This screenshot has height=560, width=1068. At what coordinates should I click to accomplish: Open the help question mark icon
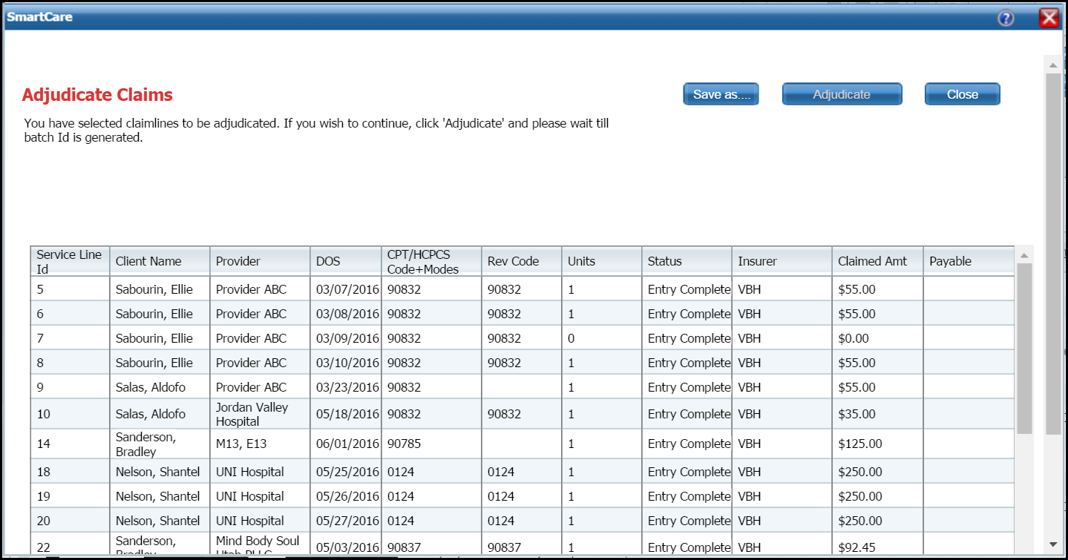(1006, 19)
